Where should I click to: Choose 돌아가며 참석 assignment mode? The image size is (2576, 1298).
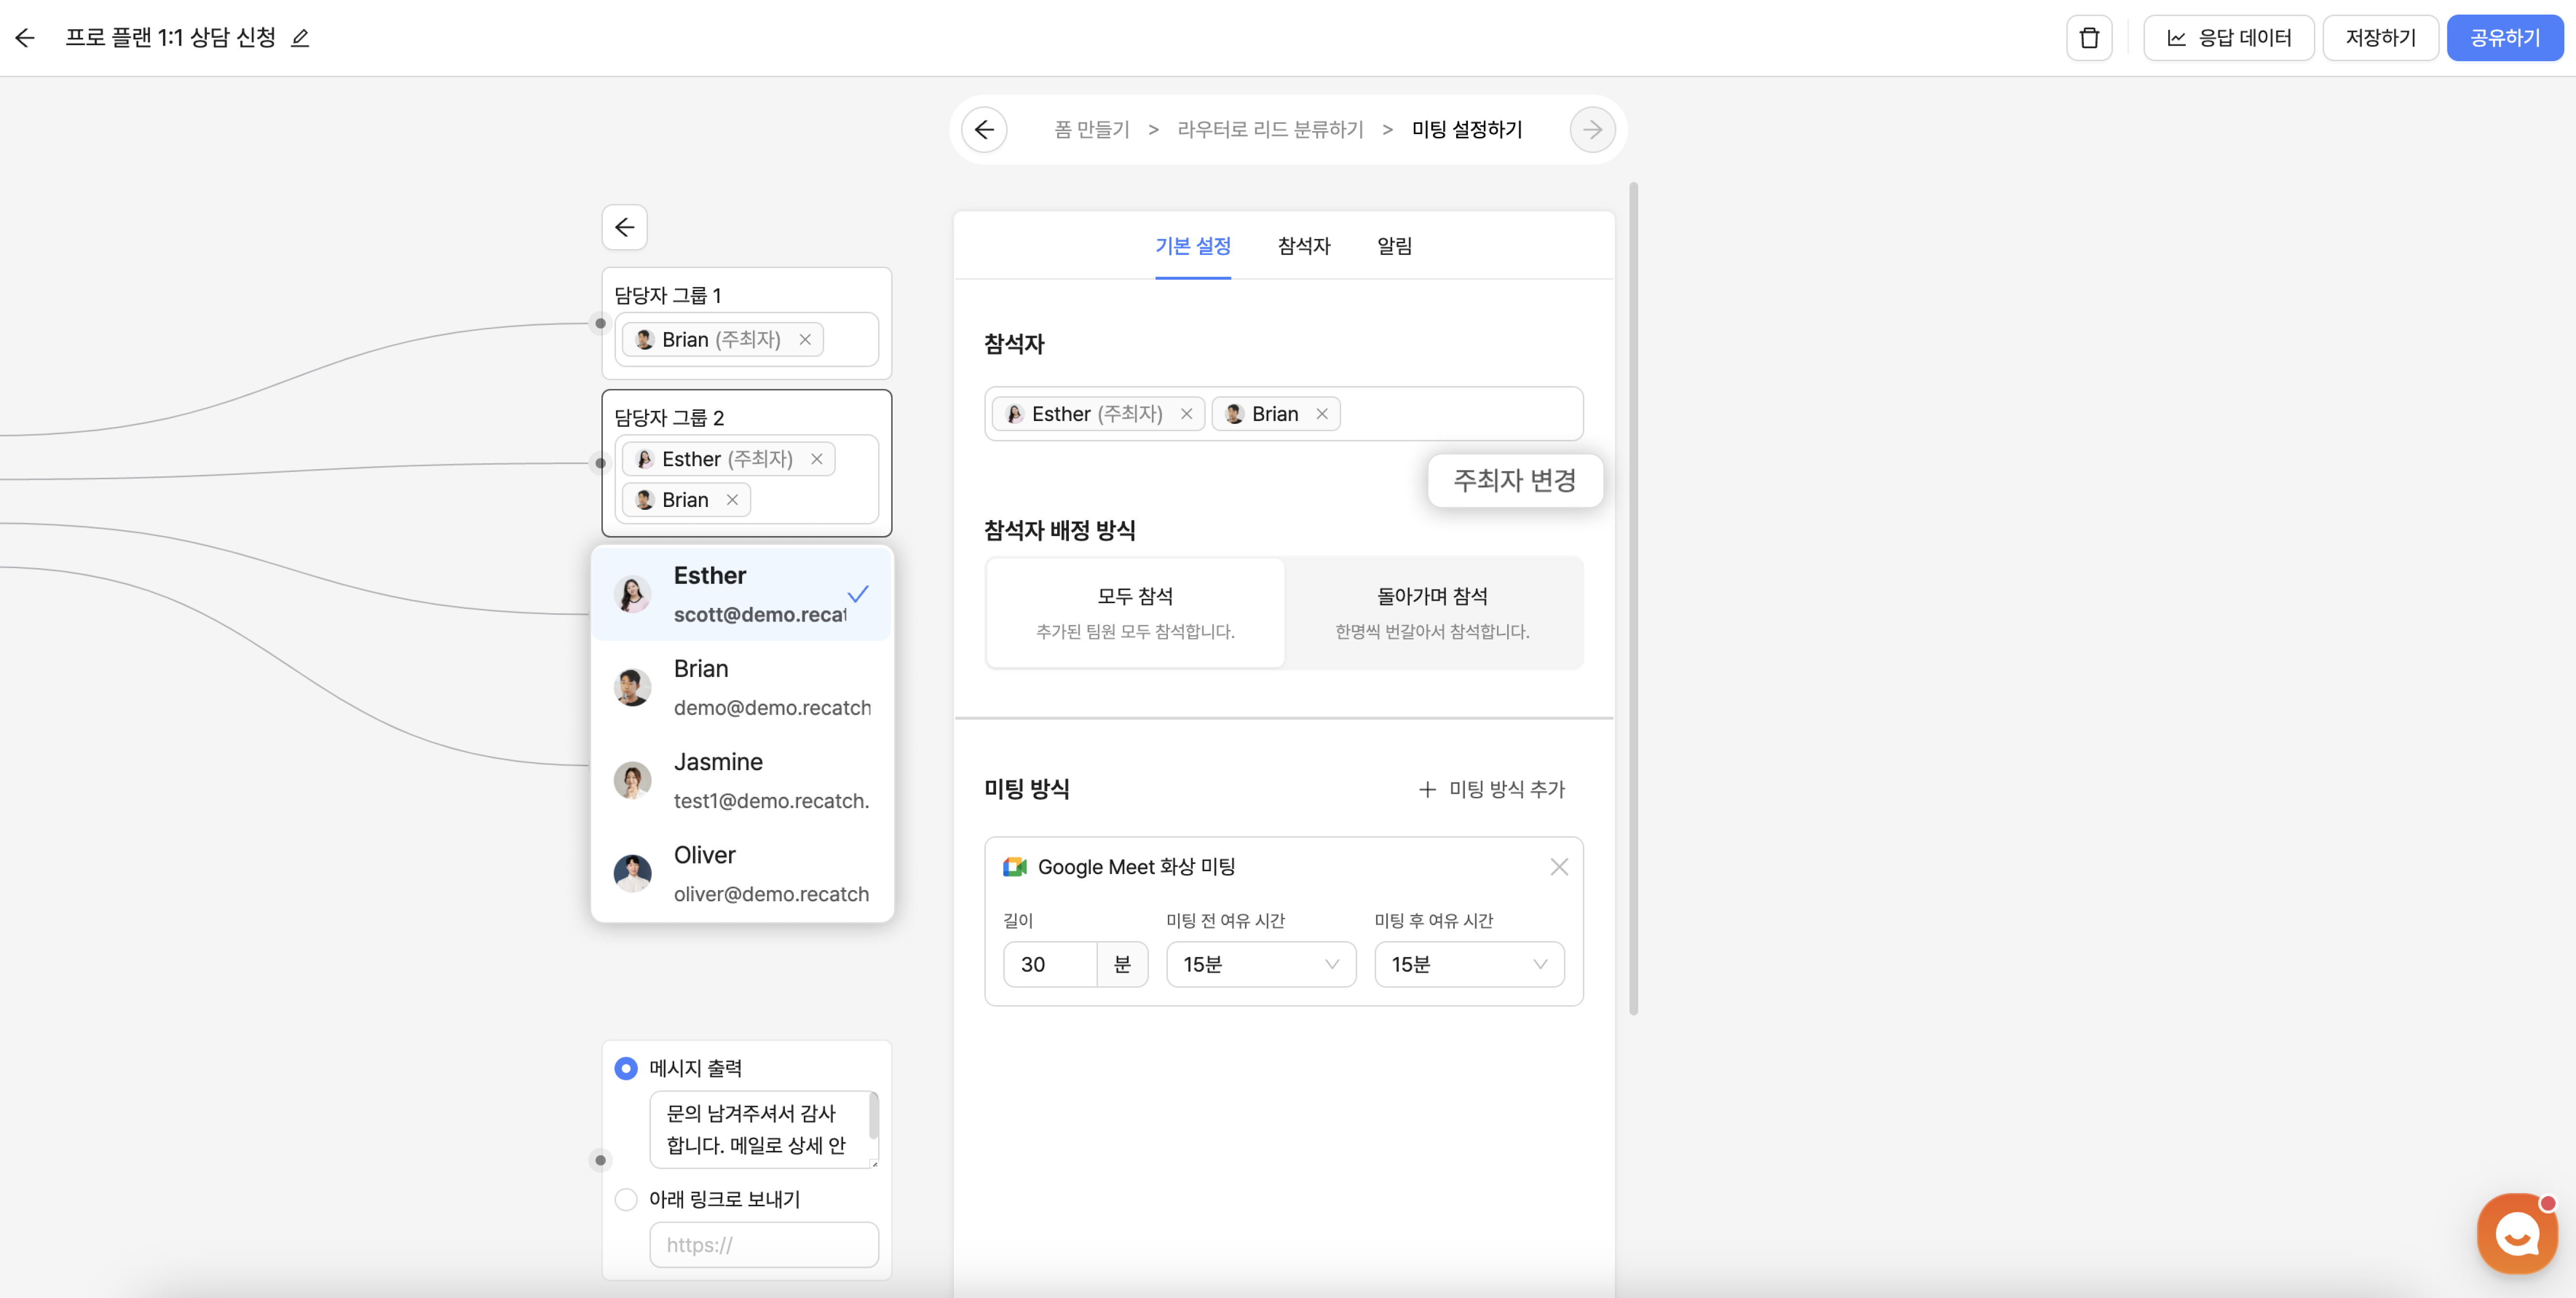click(x=1432, y=611)
